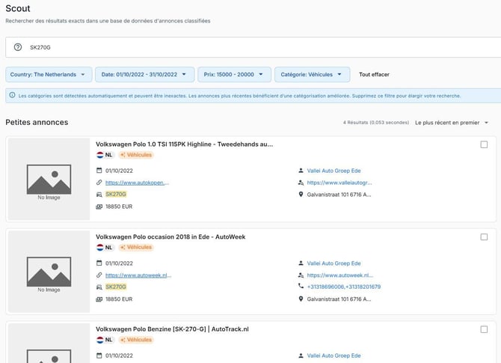Open the Volkswagen Polo 1.0 TSI 115PK Highline title

[185, 144]
